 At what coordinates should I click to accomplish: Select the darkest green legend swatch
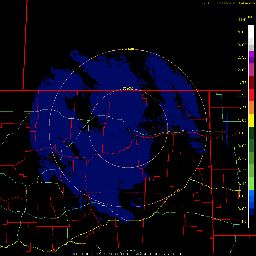point(251,133)
